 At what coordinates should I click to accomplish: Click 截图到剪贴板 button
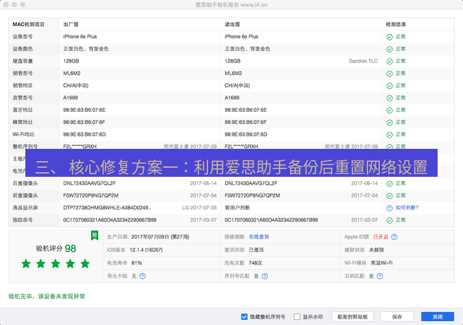coord(352,317)
